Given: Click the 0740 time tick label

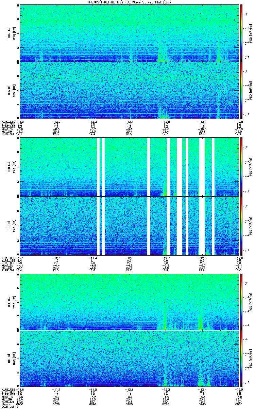Looking at the screenshot, I should [202, 404].
